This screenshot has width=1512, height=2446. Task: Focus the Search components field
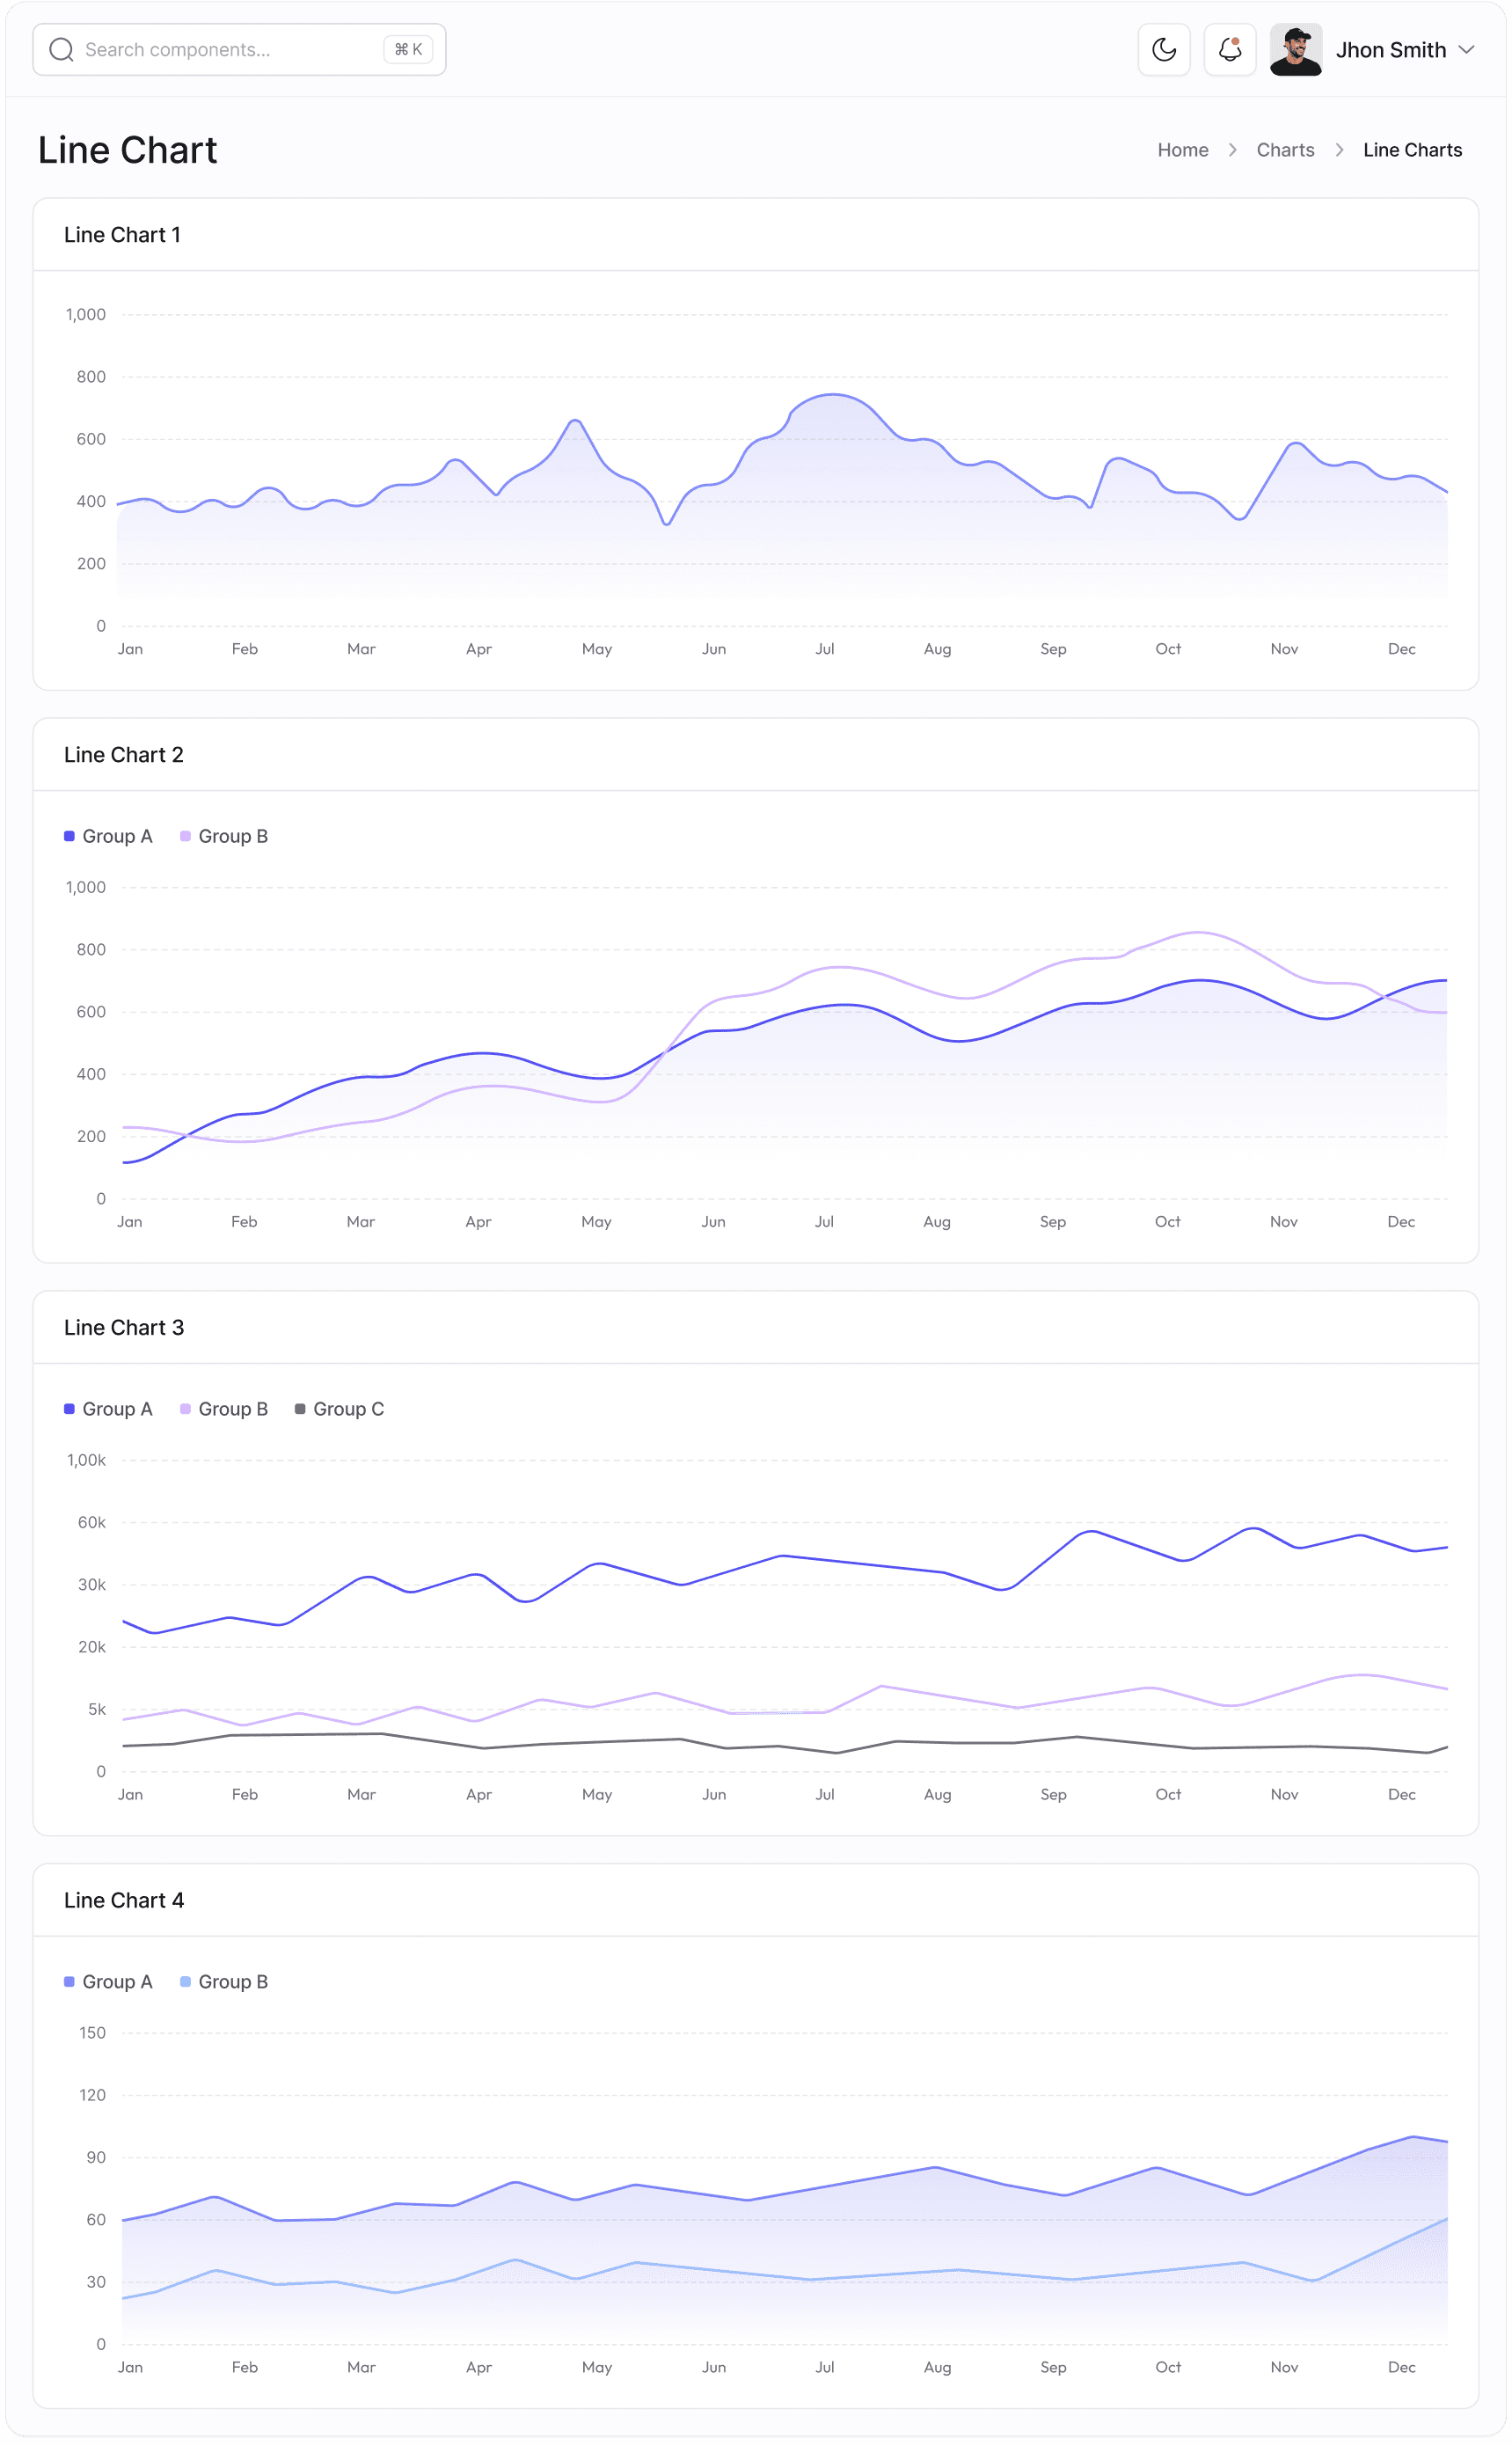point(239,50)
